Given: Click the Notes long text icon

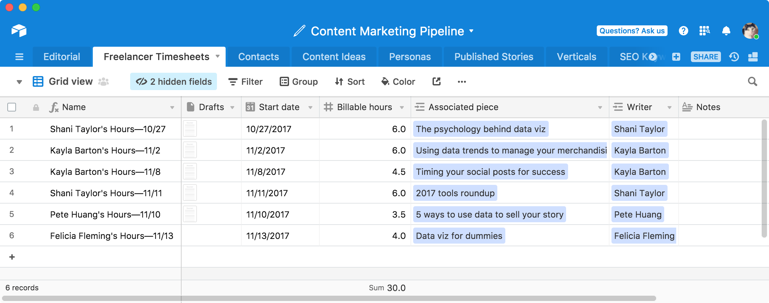Looking at the screenshot, I should (687, 107).
